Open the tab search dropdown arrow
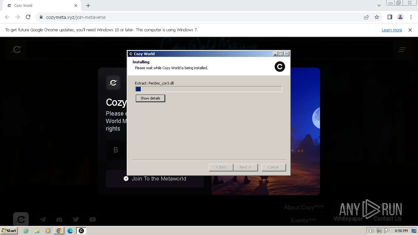 pos(379,6)
